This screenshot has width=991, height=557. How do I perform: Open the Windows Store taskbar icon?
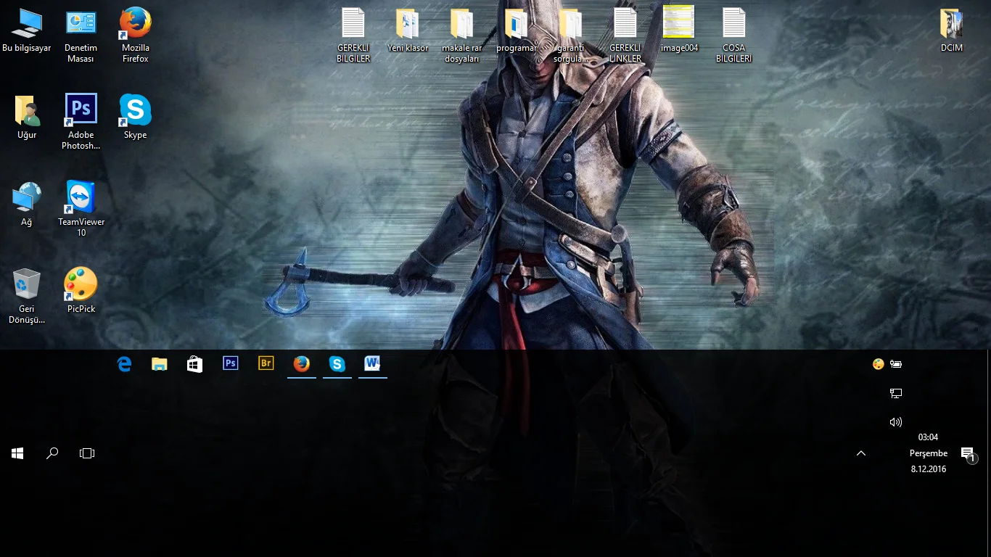[x=194, y=364]
